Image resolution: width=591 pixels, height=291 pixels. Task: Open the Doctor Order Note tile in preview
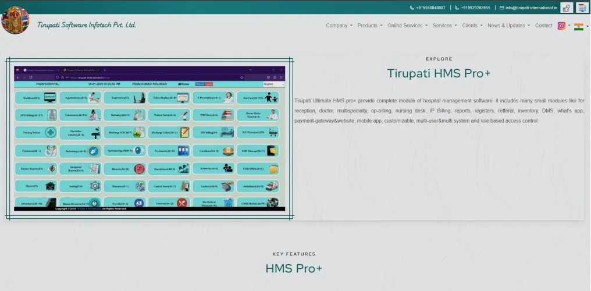(258, 115)
